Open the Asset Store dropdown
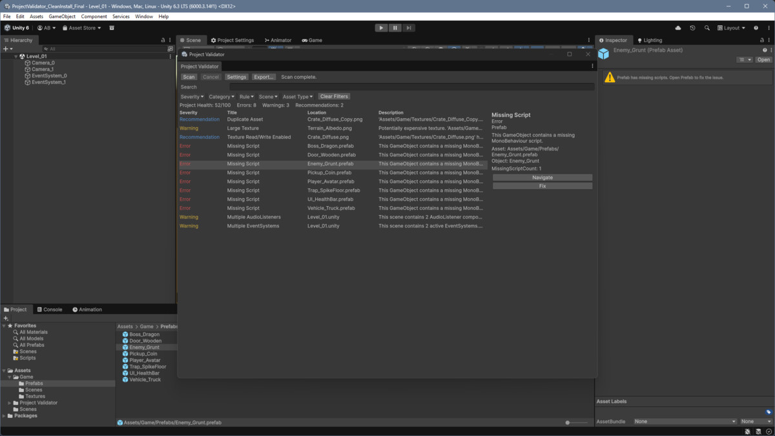Viewport: 775px width, 436px height. pyautogui.click(x=82, y=28)
